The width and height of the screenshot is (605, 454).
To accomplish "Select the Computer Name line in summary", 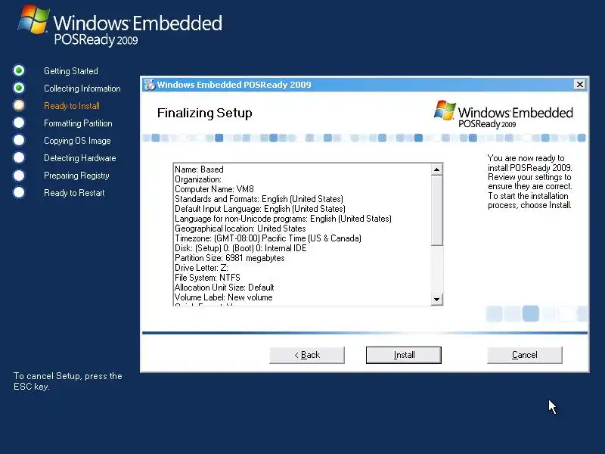I will 214,189.
